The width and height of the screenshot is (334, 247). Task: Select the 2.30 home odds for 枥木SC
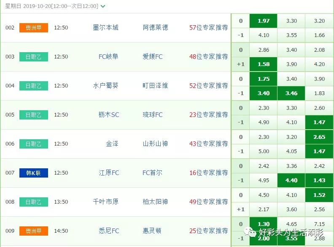(x=263, y=108)
